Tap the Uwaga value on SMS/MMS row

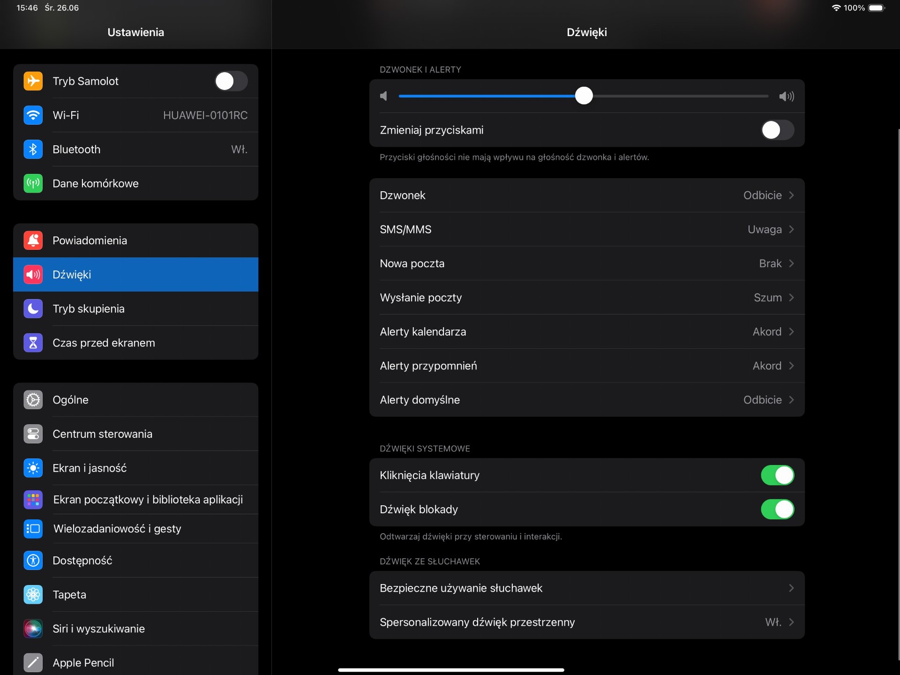765,230
